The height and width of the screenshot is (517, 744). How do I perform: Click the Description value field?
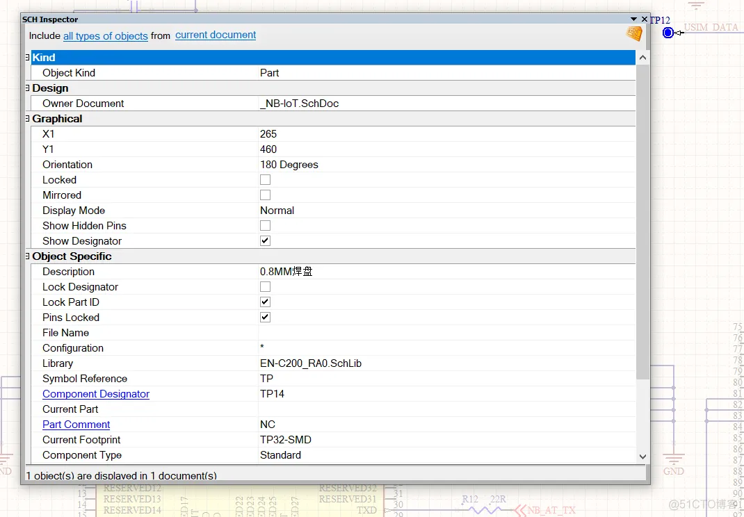coord(446,271)
